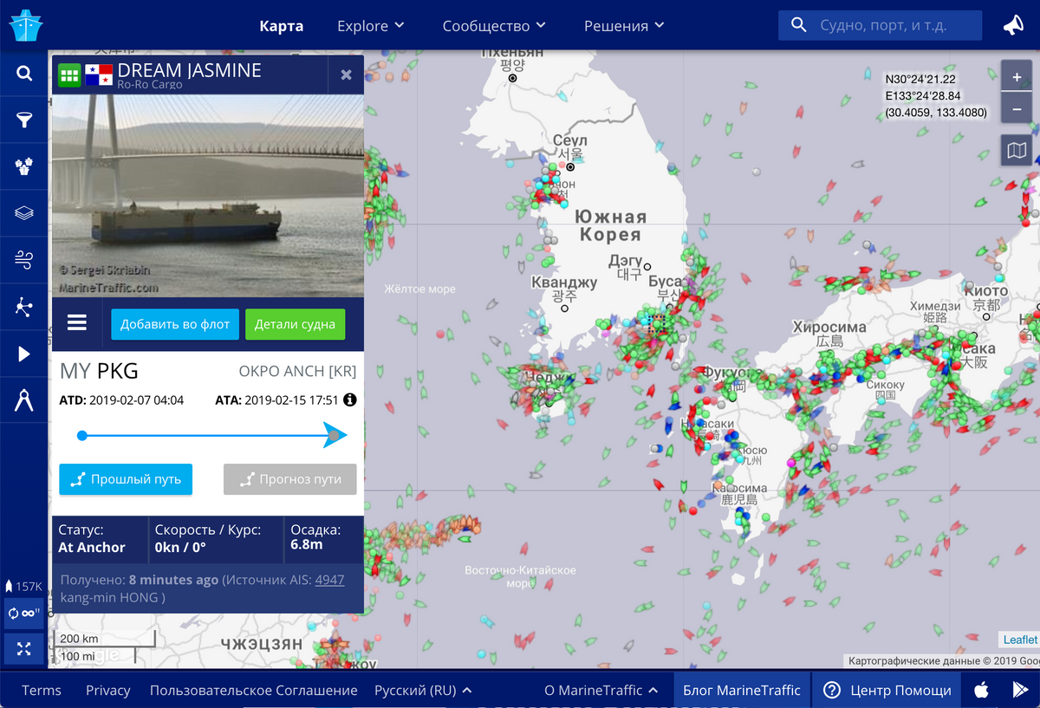Open the vessel panel hamburger menu
The image size is (1040, 708).
pos(77,324)
